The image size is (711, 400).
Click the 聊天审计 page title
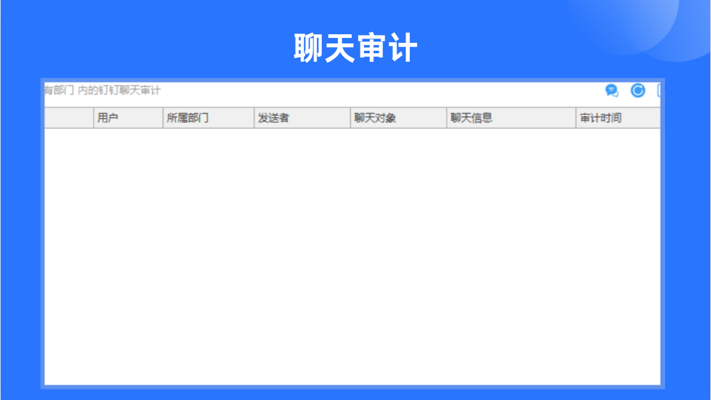coord(356,48)
